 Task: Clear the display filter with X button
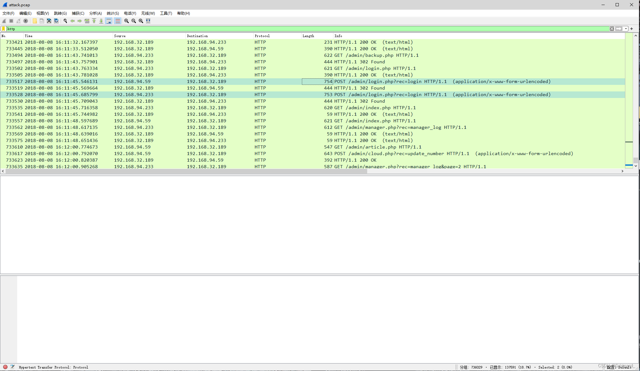[612, 29]
